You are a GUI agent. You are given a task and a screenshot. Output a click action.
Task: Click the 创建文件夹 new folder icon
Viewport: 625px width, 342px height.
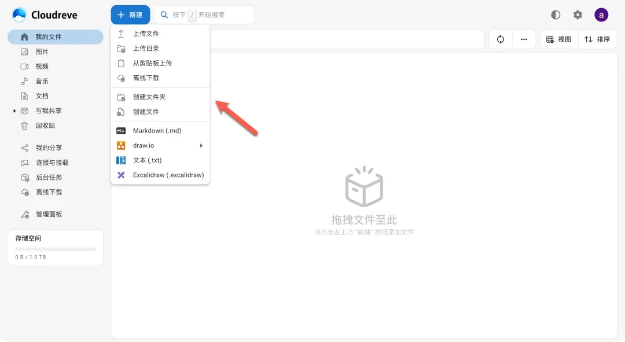point(121,97)
